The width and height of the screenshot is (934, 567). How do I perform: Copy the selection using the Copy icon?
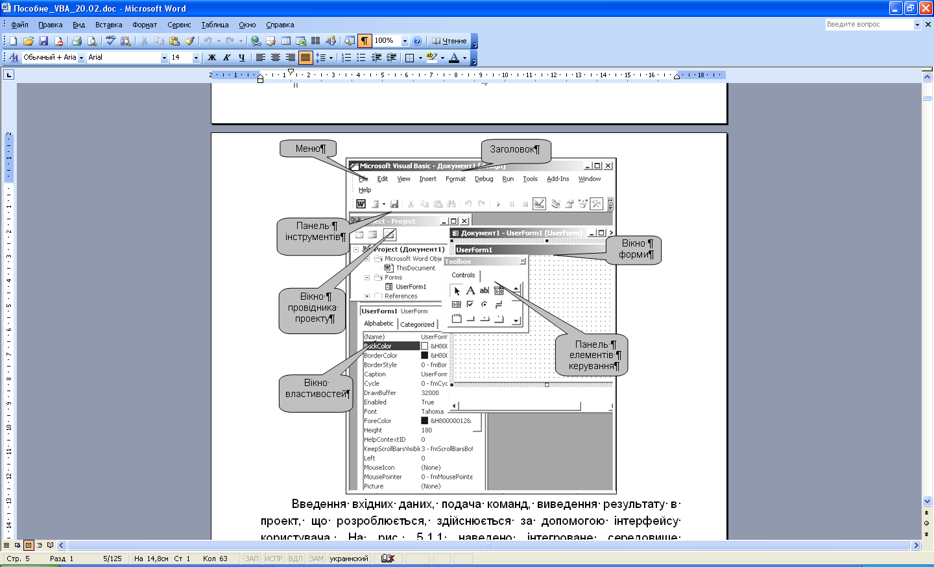pyautogui.click(x=159, y=41)
